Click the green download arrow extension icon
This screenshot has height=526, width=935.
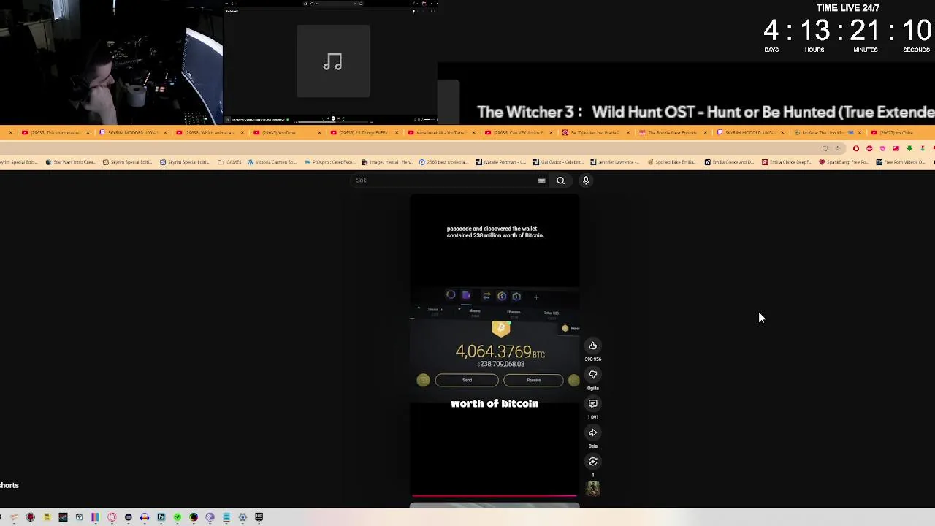909,148
